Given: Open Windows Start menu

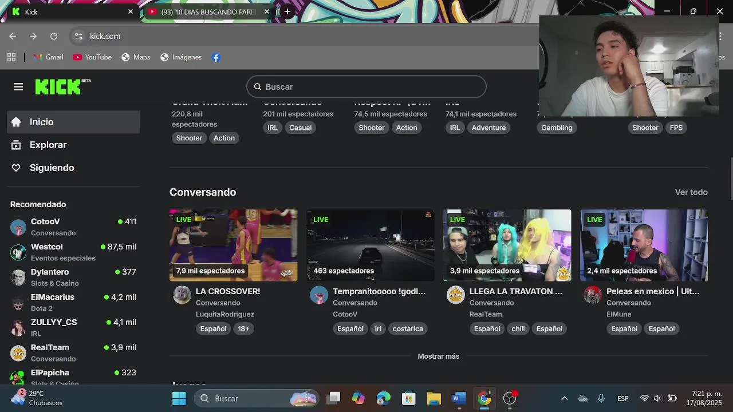Looking at the screenshot, I should point(179,398).
